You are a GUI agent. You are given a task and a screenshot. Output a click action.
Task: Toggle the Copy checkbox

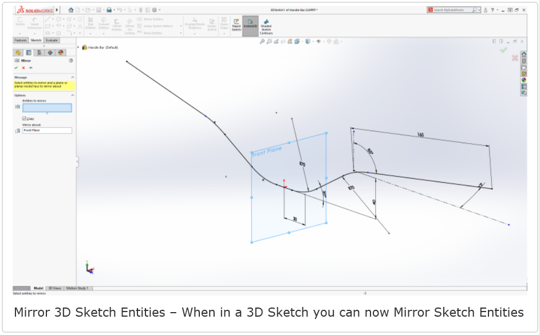click(x=24, y=119)
